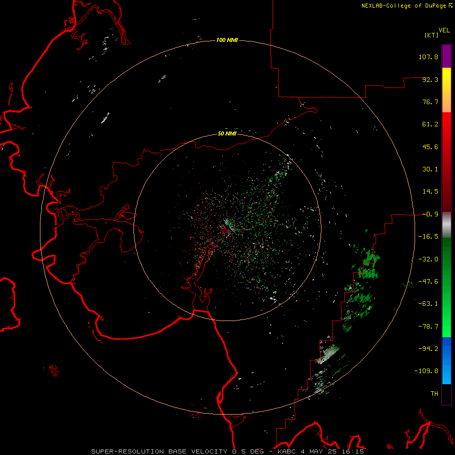This screenshot has height=455, width=455.
Task: Click the purple segment of the color bar
Action: click(x=446, y=56)
